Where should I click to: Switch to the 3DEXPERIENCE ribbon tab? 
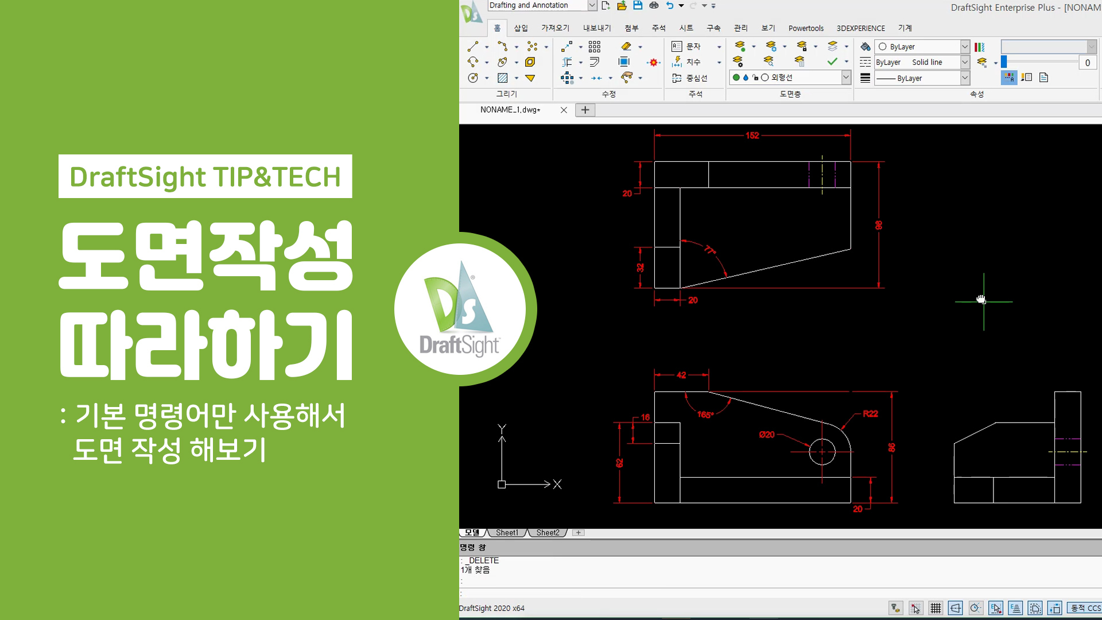point(860,28)
